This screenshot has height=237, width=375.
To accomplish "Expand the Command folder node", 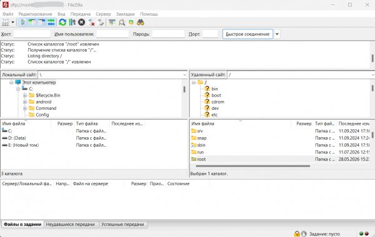I will click(x=25, y=108).
